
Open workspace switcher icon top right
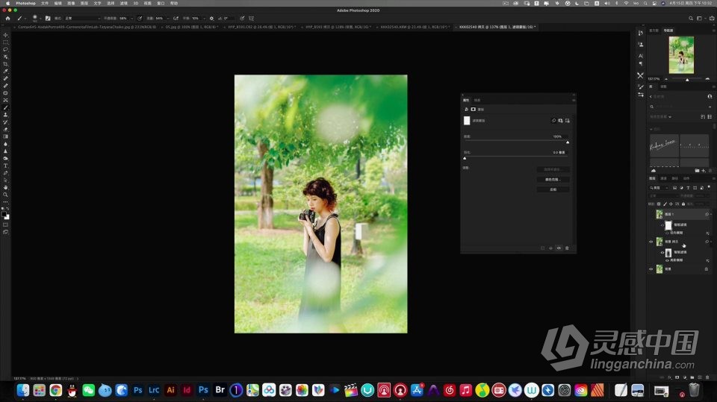pyautogui.click(x=699, y=18)
